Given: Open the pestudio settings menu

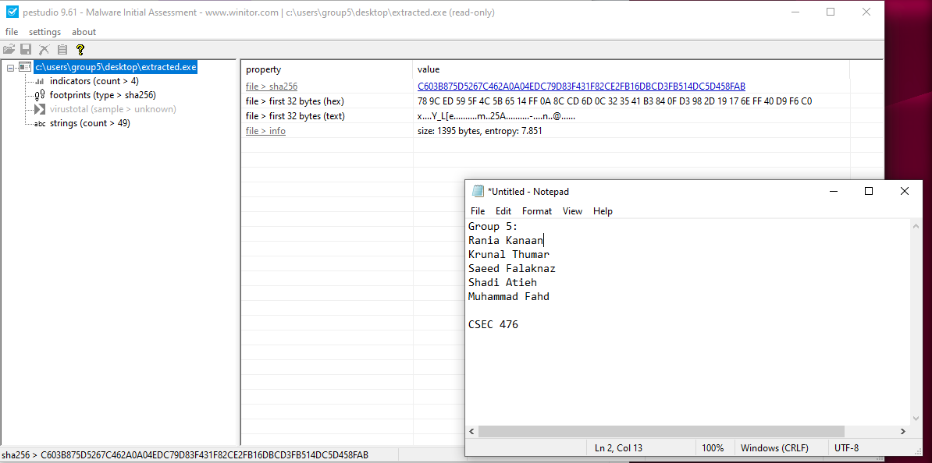Looking at the screenshot, I should click(45, 32).
